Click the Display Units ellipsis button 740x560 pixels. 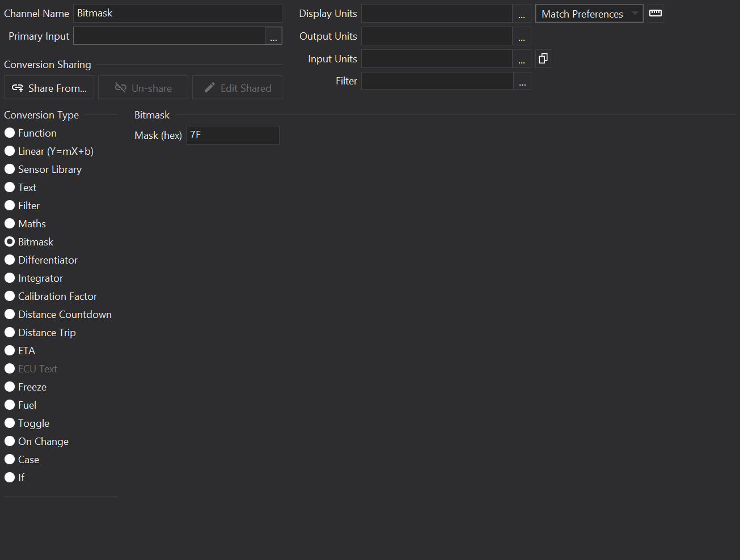pos(522,14)
